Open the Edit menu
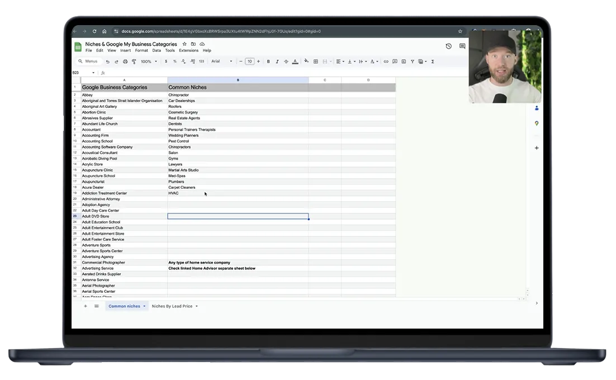 coord(100,50)
